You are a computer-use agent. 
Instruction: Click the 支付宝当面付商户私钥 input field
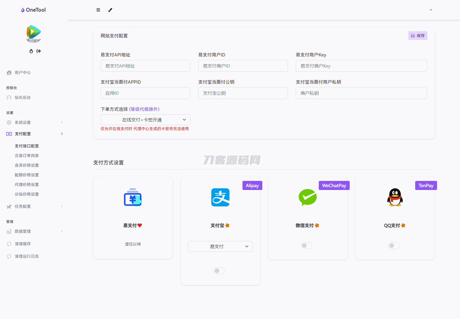(x=361, y=93)
